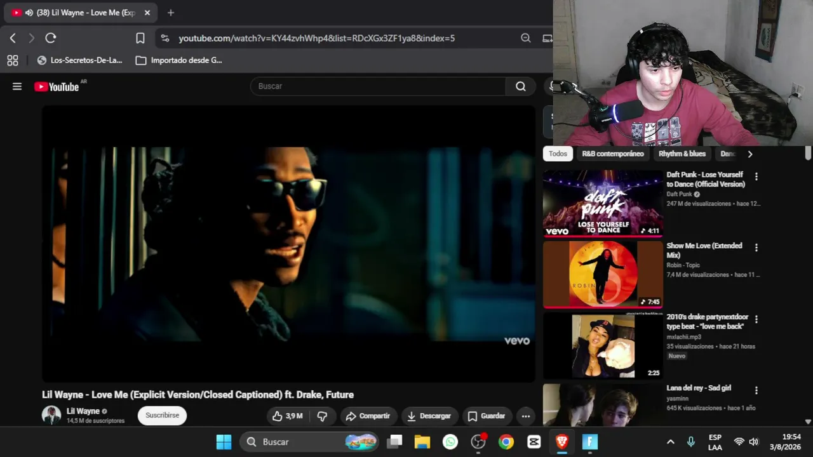Open Daft Punk Lose Yourself to Dance thumbnail

pos(603,203)
